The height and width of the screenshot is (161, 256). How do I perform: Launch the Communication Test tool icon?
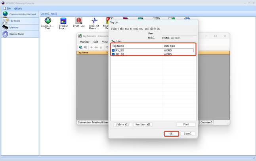48,23
